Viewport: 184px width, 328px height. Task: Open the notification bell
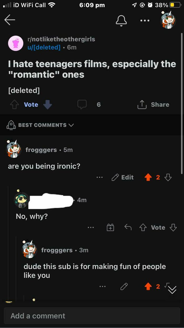pyautogui.click(x=121, y=20)
